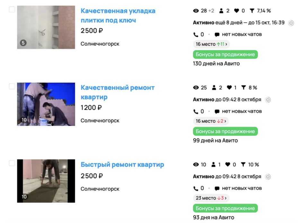Tick checkbox for Быстрый ремонт квартир listing

pyautogui.click(x=12, y=163)
